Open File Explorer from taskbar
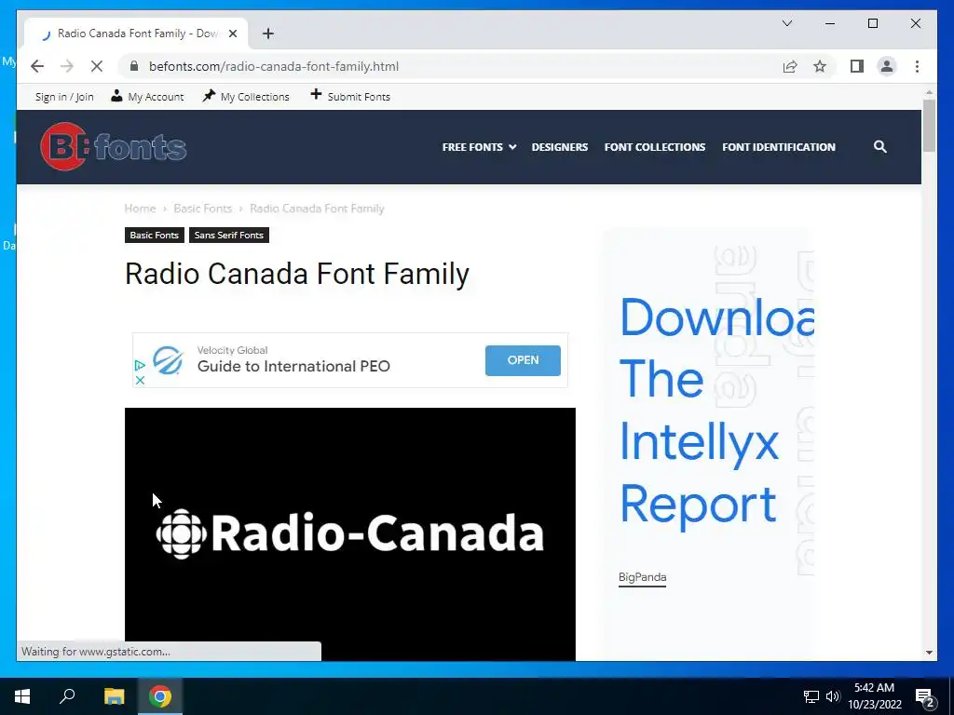The width and height of the screenshot is (954, 715). point(114,696)
